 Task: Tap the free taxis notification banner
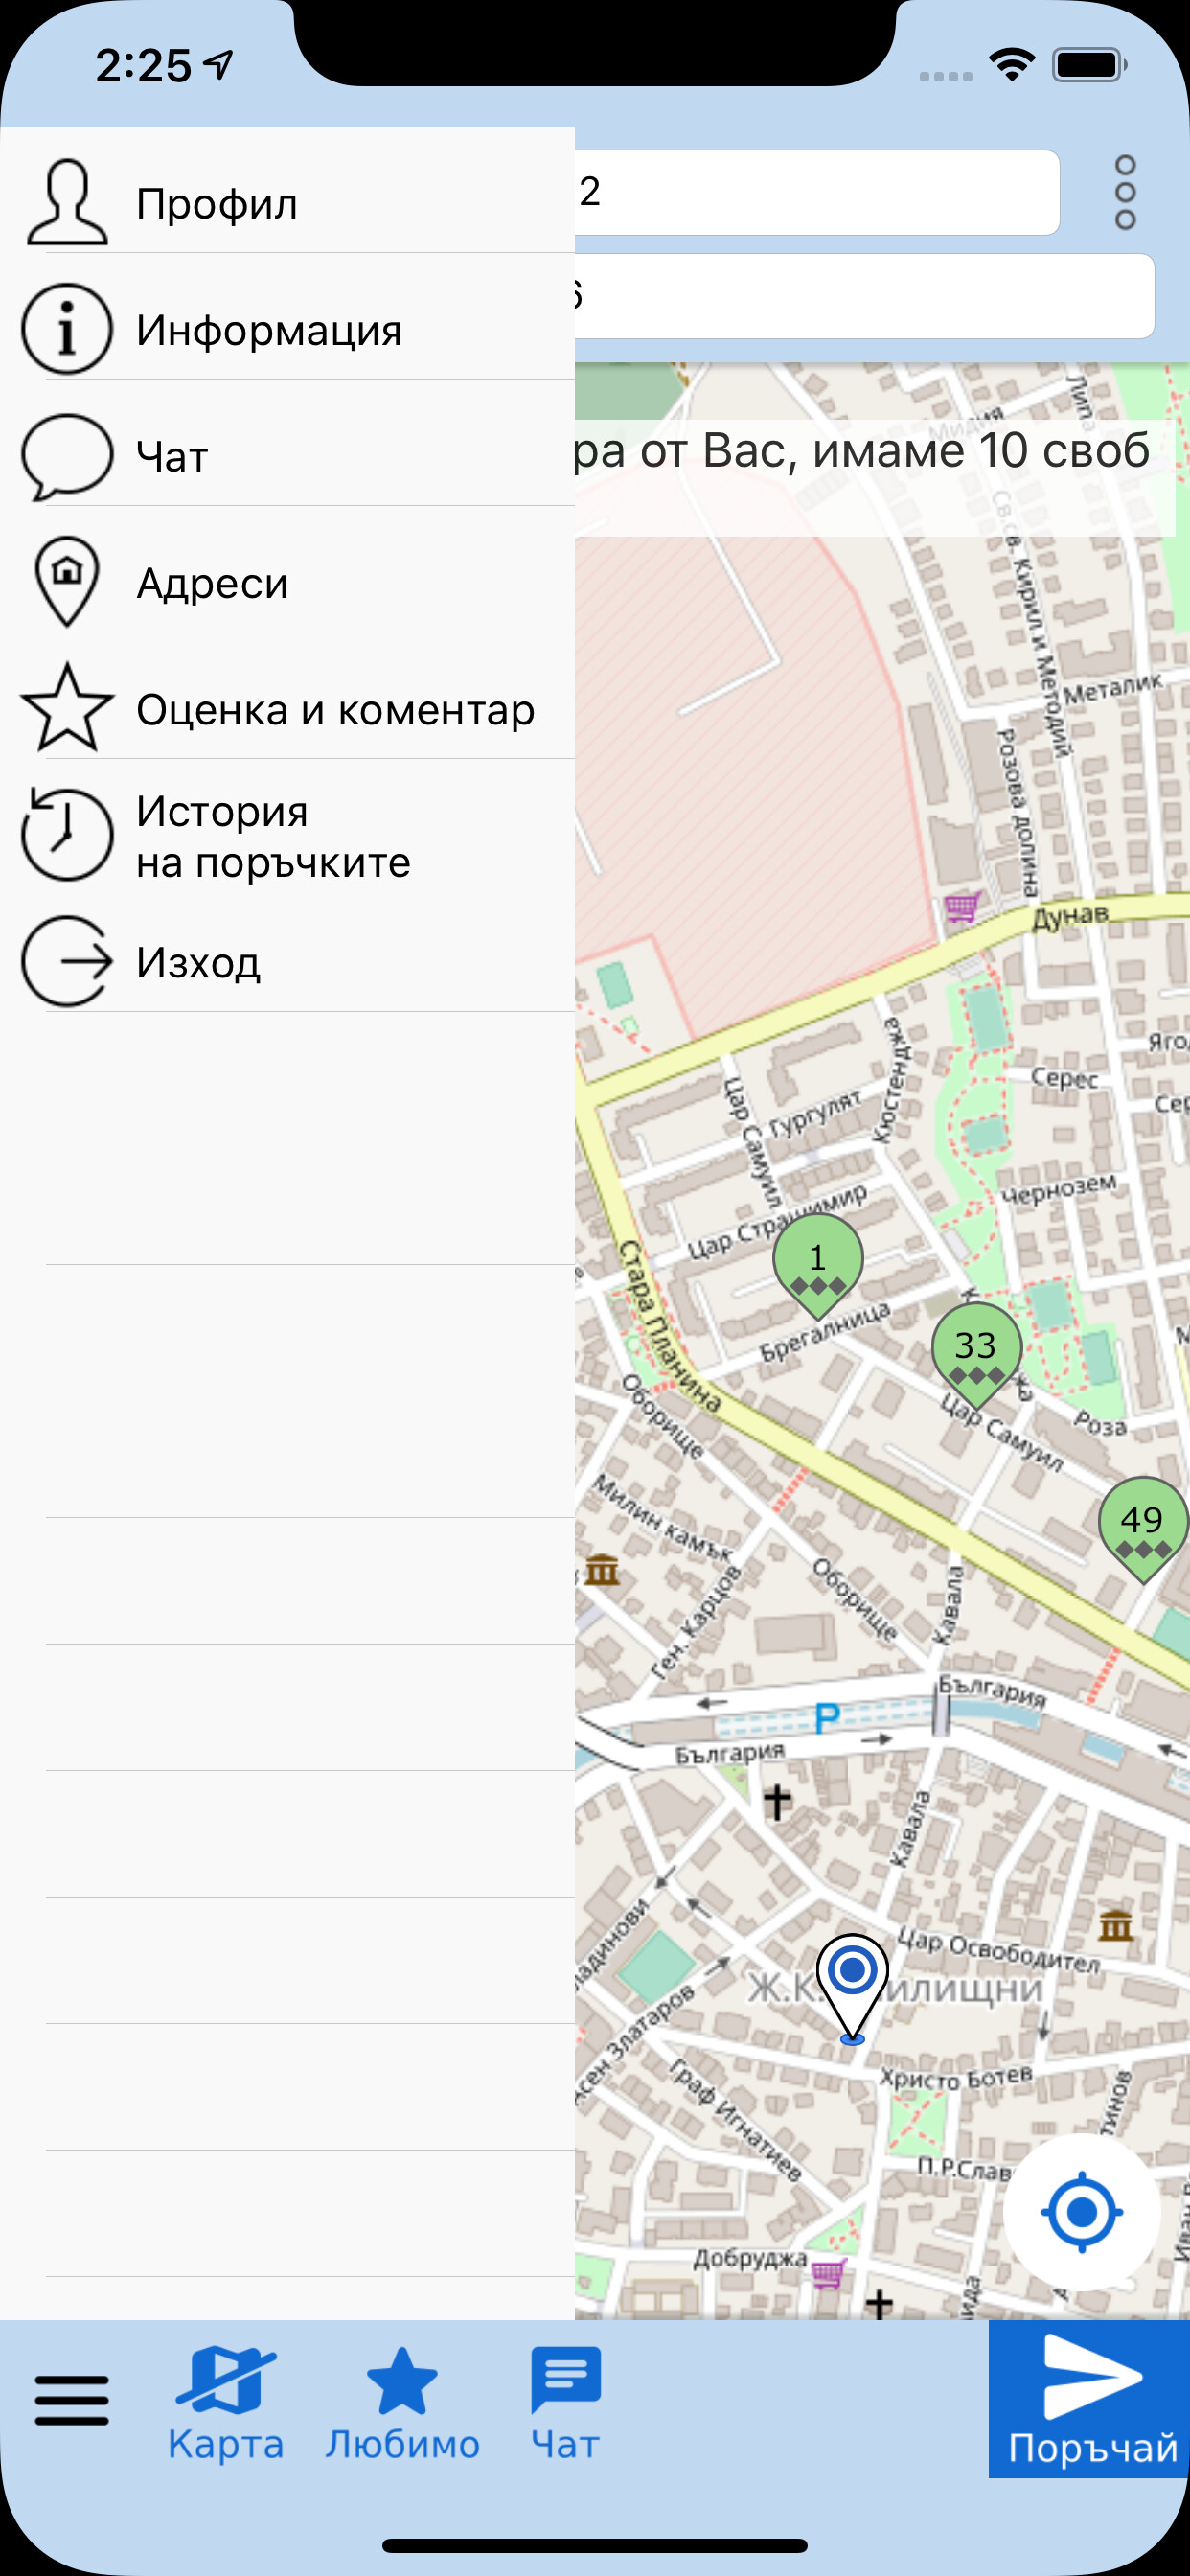pyautogui.click(x=875, y=478)
